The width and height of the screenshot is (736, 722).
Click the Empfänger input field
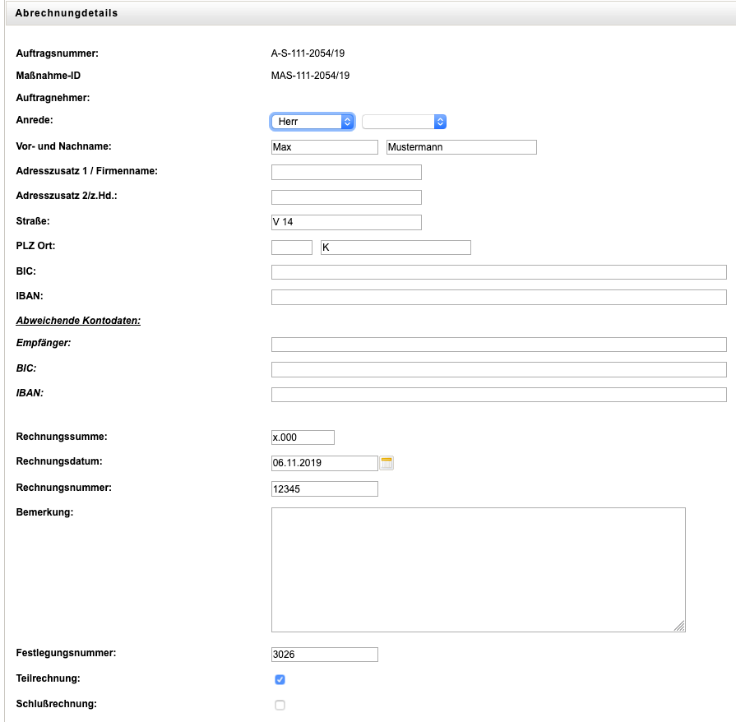(x=498, y=345)
